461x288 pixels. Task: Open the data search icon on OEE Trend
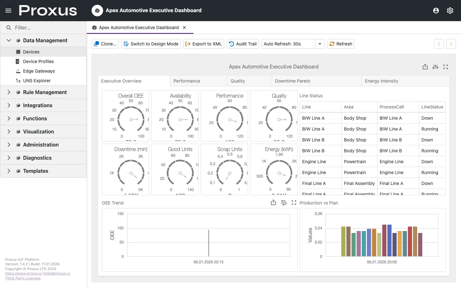[284, 203]
